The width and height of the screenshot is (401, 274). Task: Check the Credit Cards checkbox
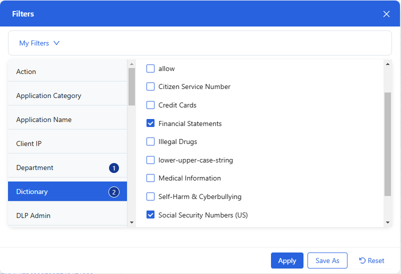coord(150,105)
